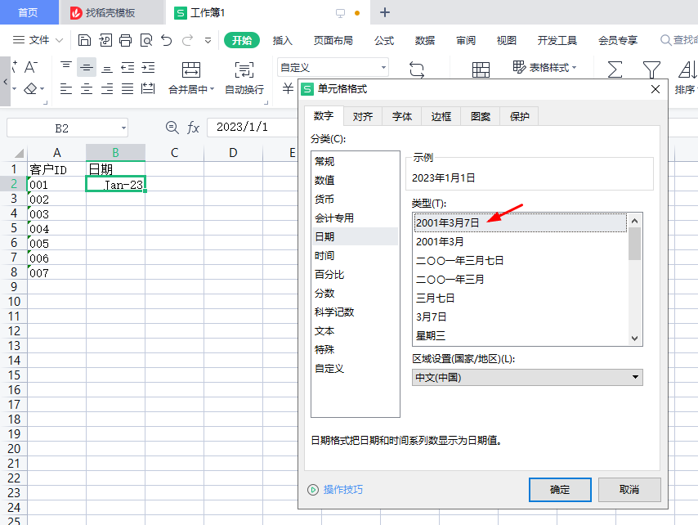Click the Print icon
Image resolution: width=698 pixels, height=525 pixels.
pyautogui.click(x=126, y=40)
